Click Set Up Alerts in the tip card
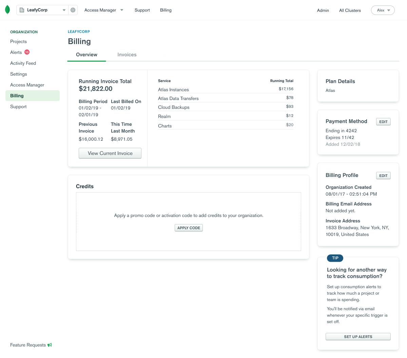407x358 pixels. [x=358, y=336]
